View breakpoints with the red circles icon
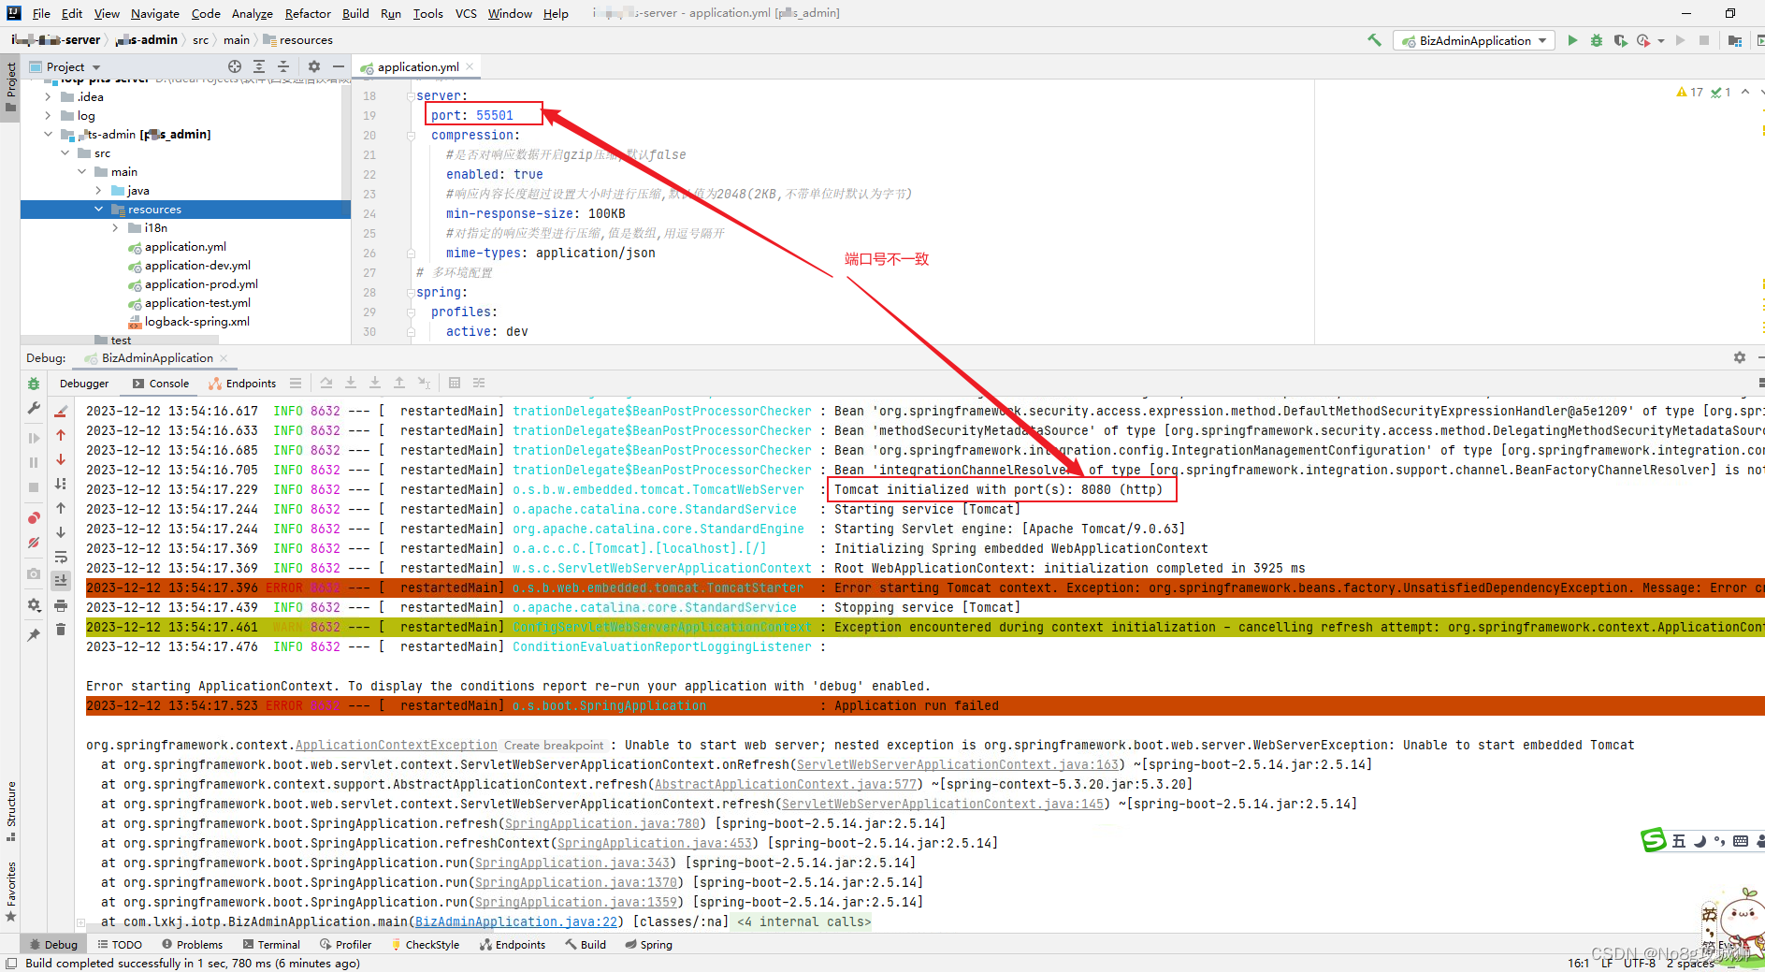Viewport: 1765px width, 972px height. tap(34, 517)
